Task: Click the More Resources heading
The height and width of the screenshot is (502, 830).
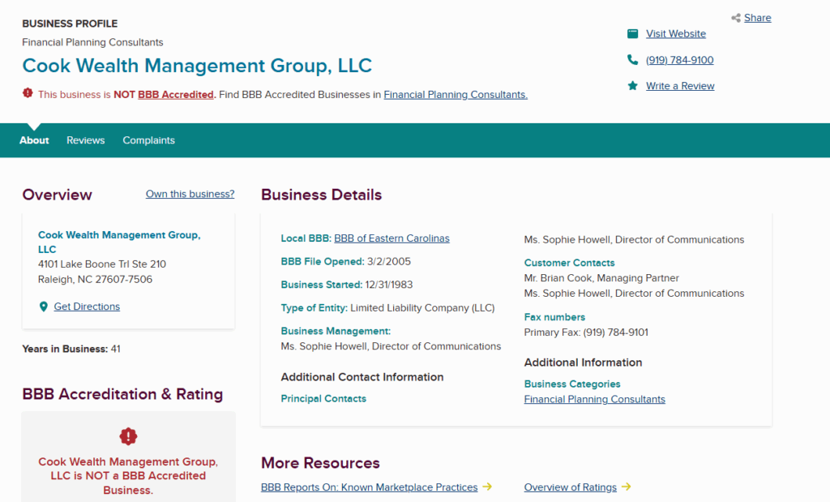Action: (x=320, y=463)
